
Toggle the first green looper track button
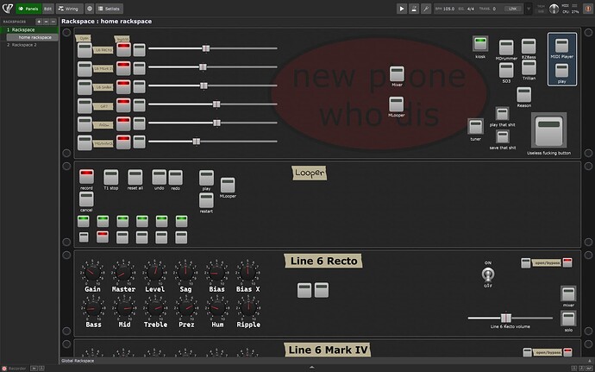coord(83,221)
